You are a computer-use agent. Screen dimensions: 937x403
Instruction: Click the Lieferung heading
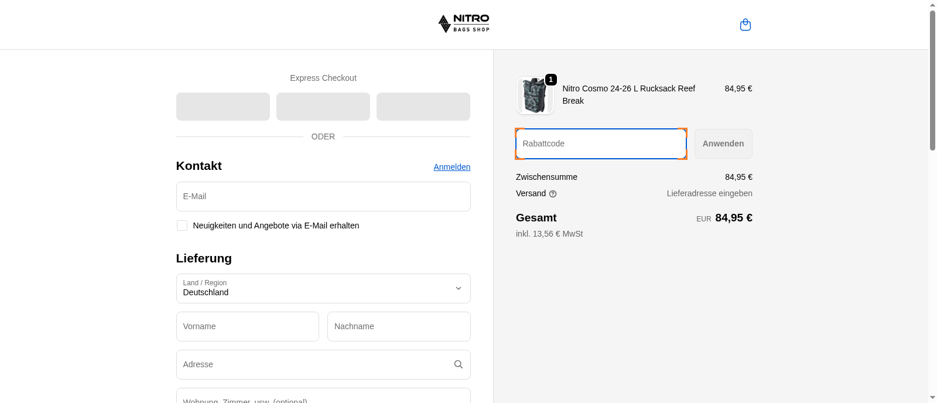[x=204, y=258]
